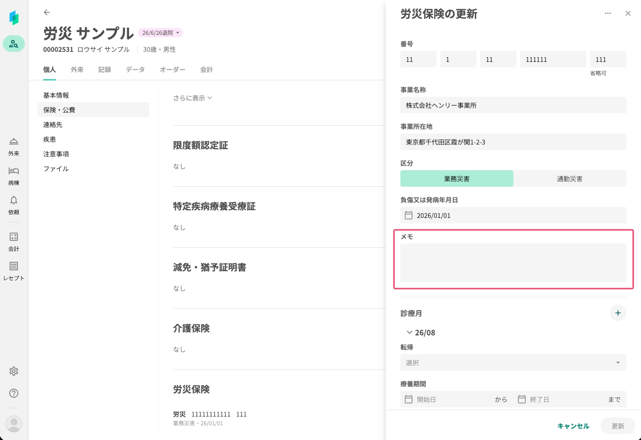Open the 26/6/26退院 status dropdown
641x440 pixels.
coord(160,33)
